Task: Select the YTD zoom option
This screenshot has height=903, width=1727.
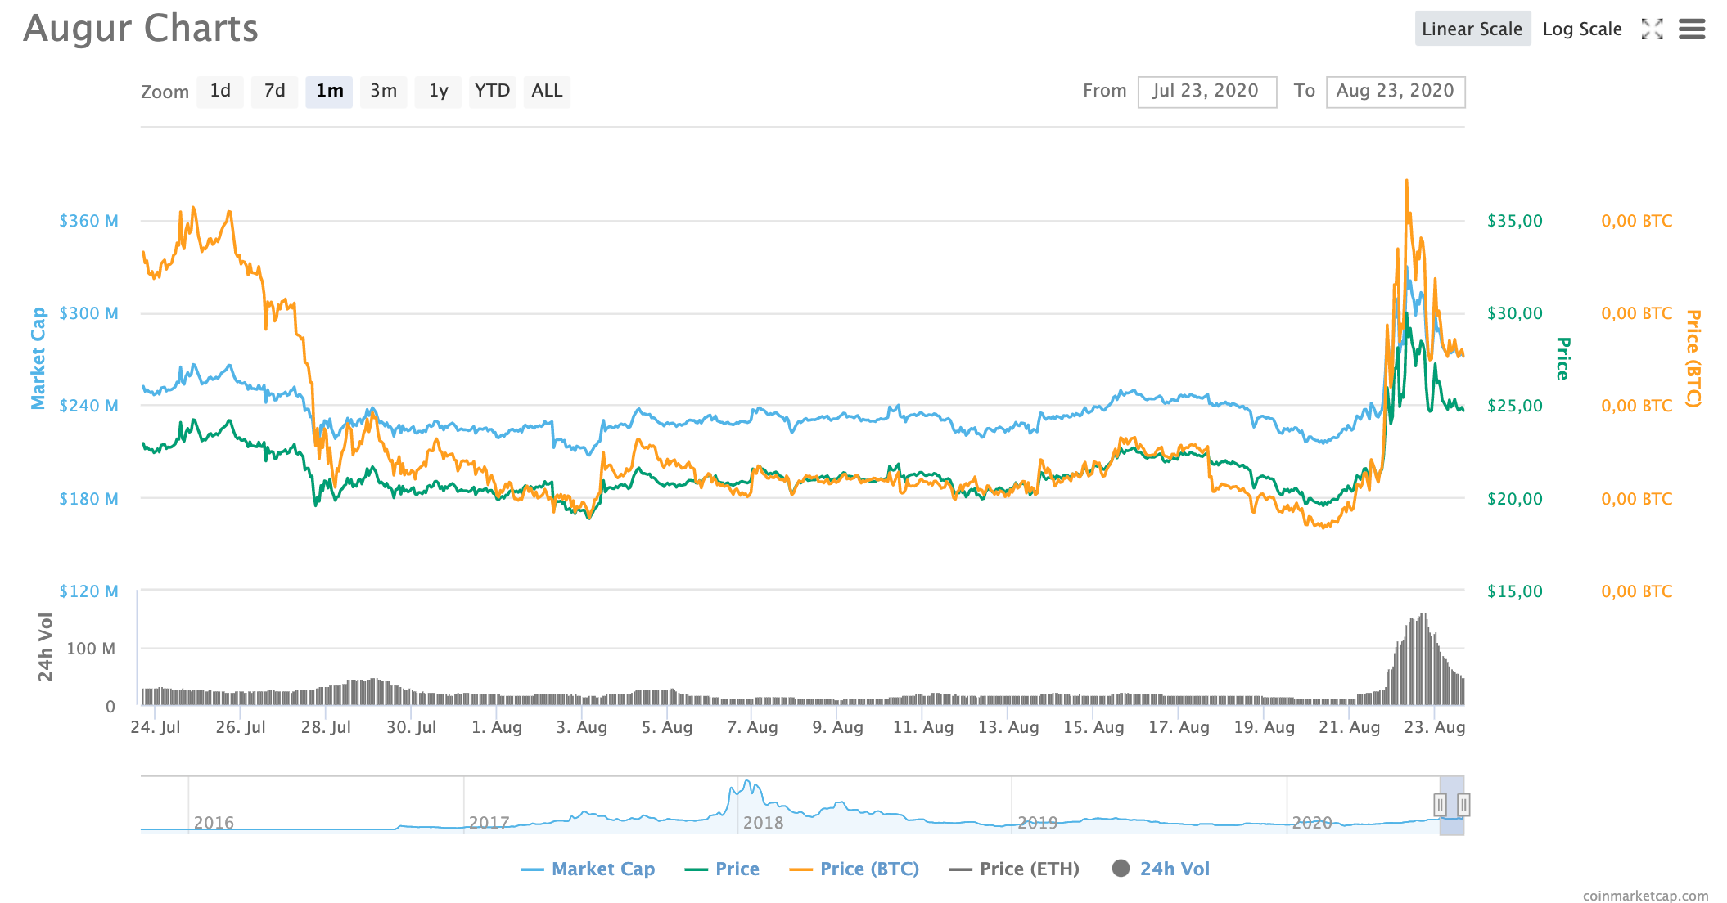Action: coord(492,91)
